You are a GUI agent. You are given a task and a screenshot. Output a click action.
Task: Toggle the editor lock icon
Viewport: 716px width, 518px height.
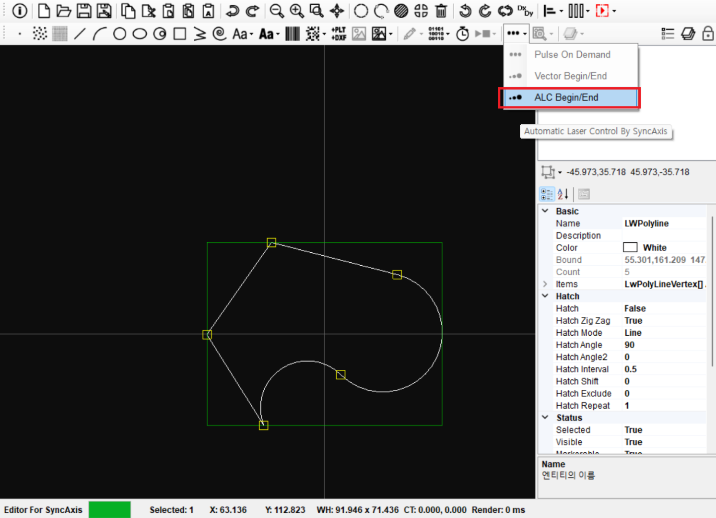point(708,34)
